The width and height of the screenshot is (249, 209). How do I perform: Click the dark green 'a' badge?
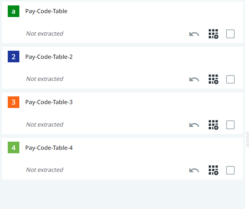(14, 11)
